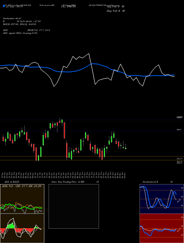Open the empty Intra Day Trading Price panel
The width and height of the screenshot is (184, 243).
[74, 206]
